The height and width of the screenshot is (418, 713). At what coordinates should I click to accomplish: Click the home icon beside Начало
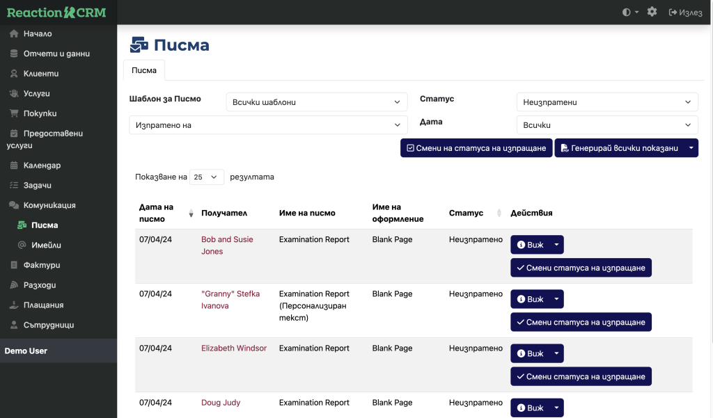14,33
